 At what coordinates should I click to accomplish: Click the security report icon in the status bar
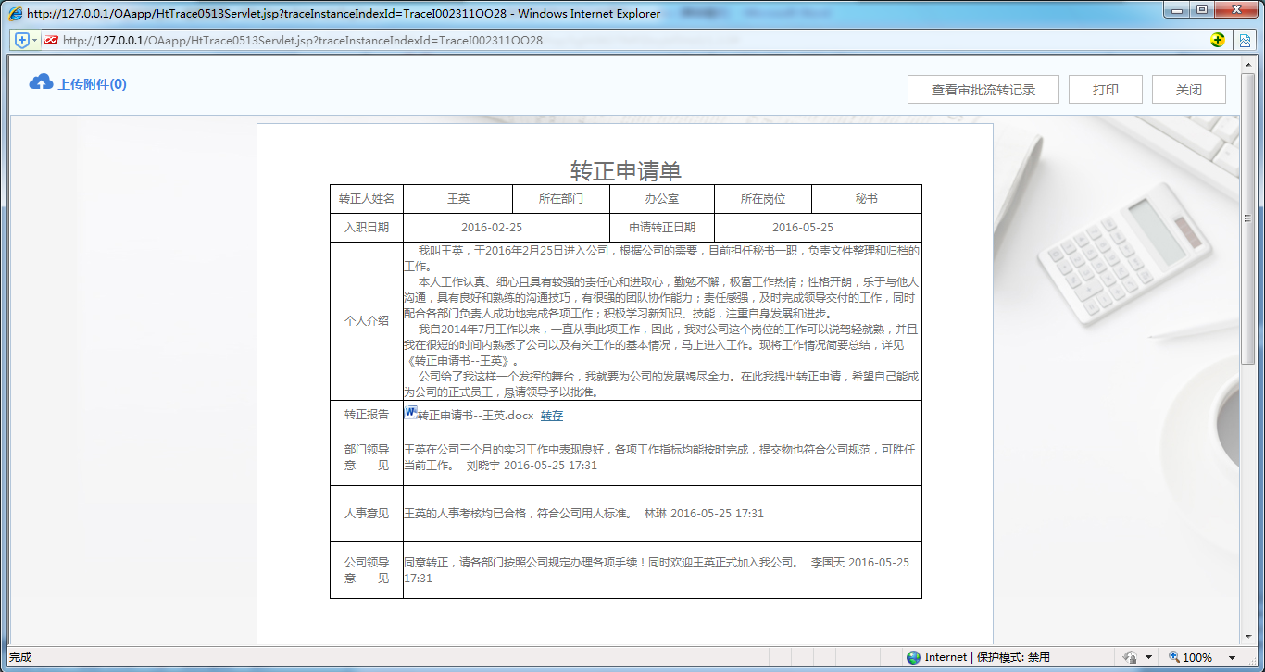(1130, 656)
